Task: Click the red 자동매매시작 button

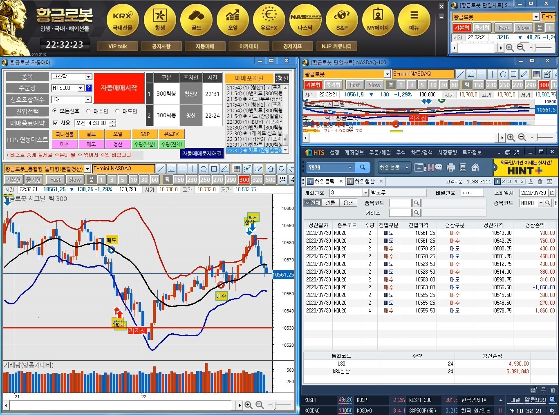Action: 119,88
